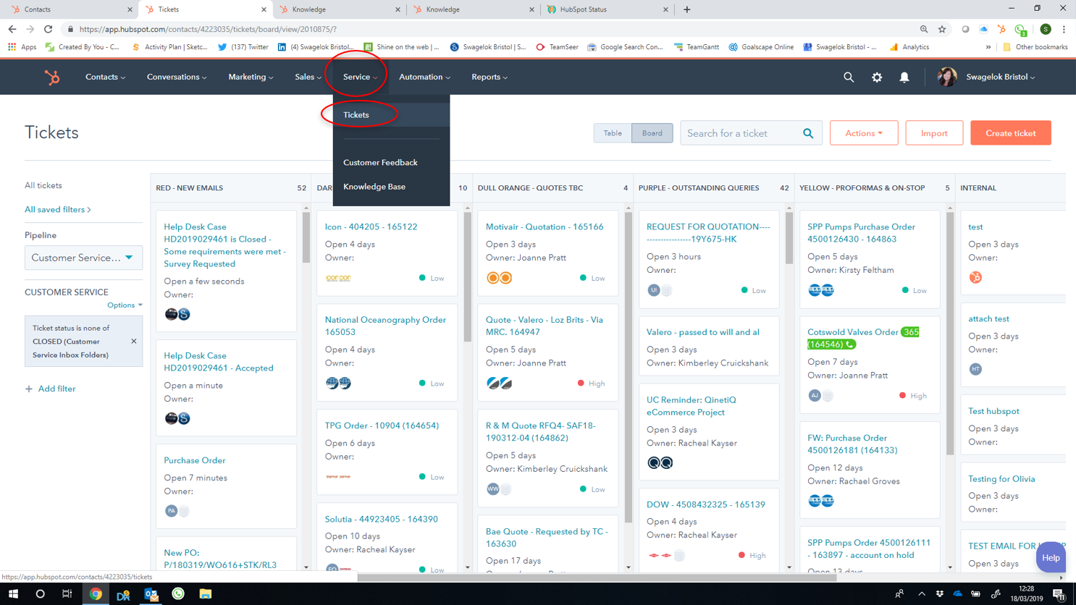Click the Purple - Outstanding Queries column scrollbar
The image size is (1076, 605).
point(789,237)
